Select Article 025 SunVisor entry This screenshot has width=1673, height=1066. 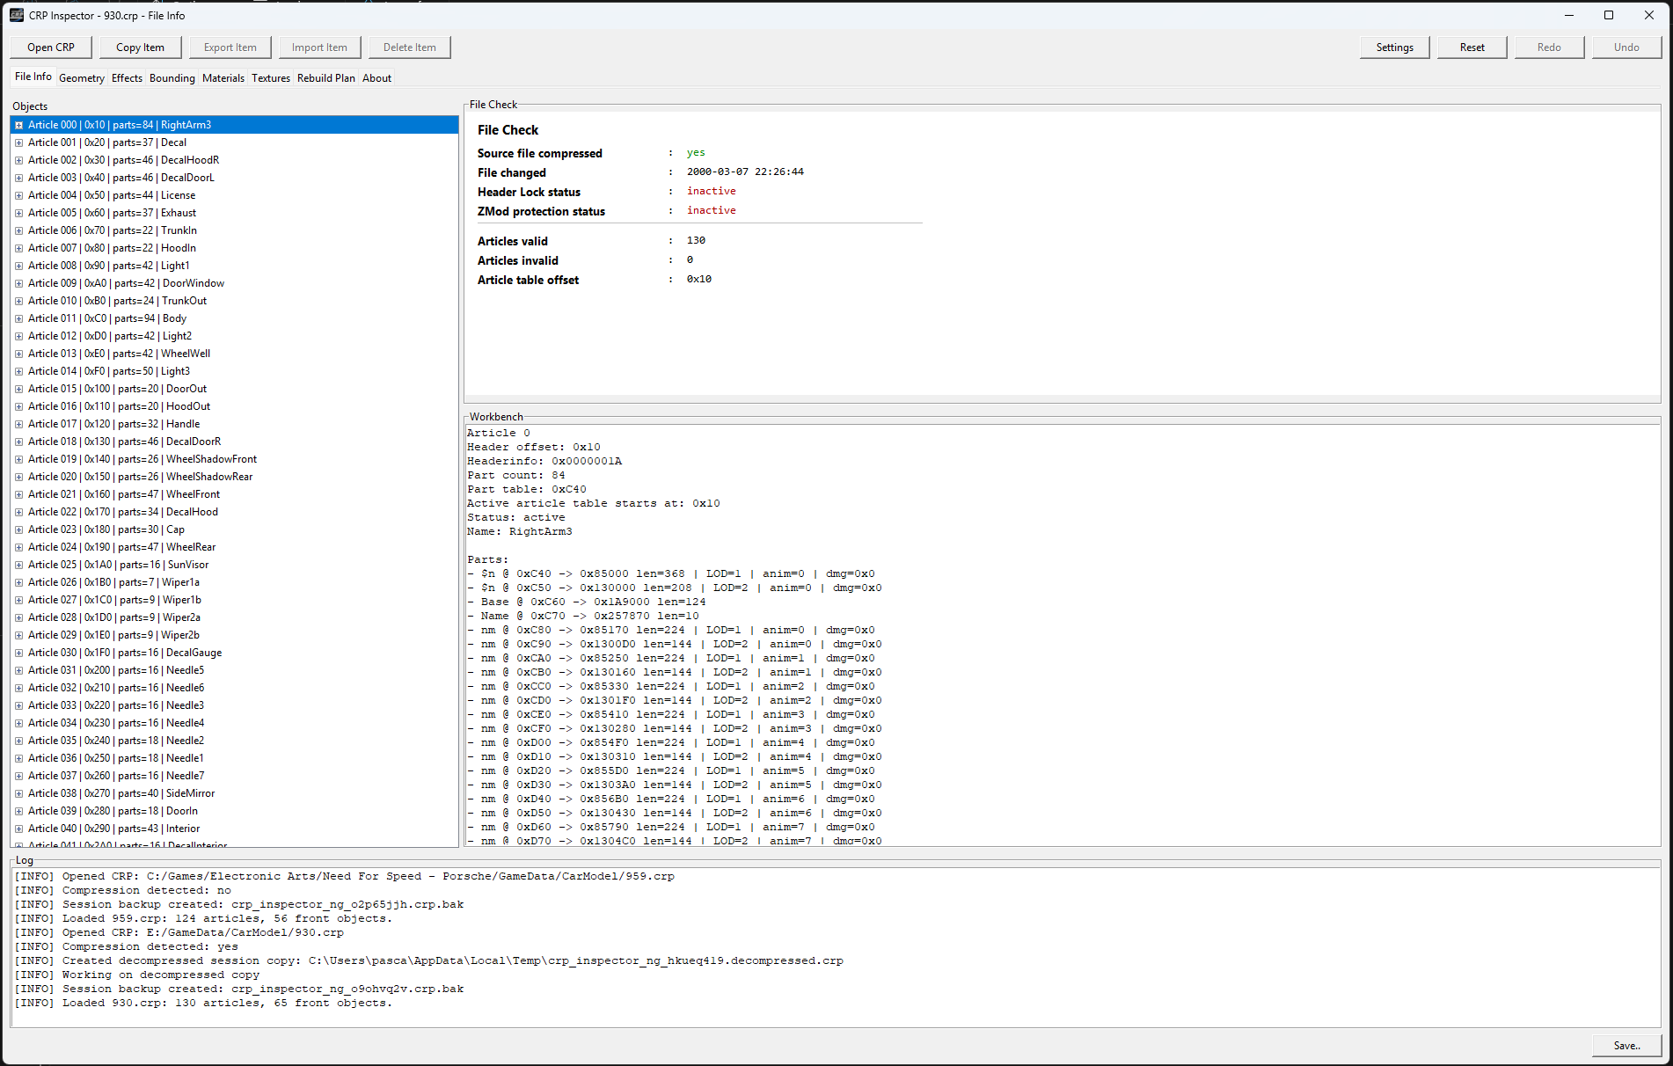[x=118, y=565]
